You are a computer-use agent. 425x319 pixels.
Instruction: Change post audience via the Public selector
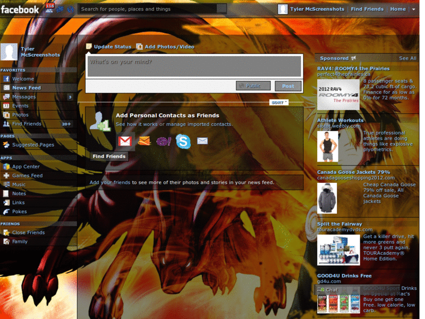253,86
